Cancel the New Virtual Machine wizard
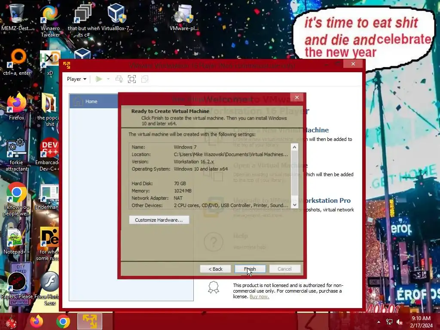The image size is (440, 330). (x=284, y=269)
